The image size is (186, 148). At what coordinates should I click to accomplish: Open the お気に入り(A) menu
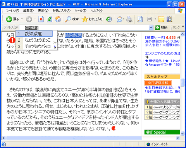point(61,11)
